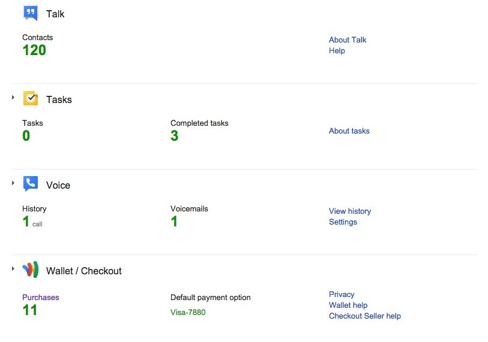Click the Google Wallet logo icon
Screen dimensions: 488x342
click(x=31, y=270)
